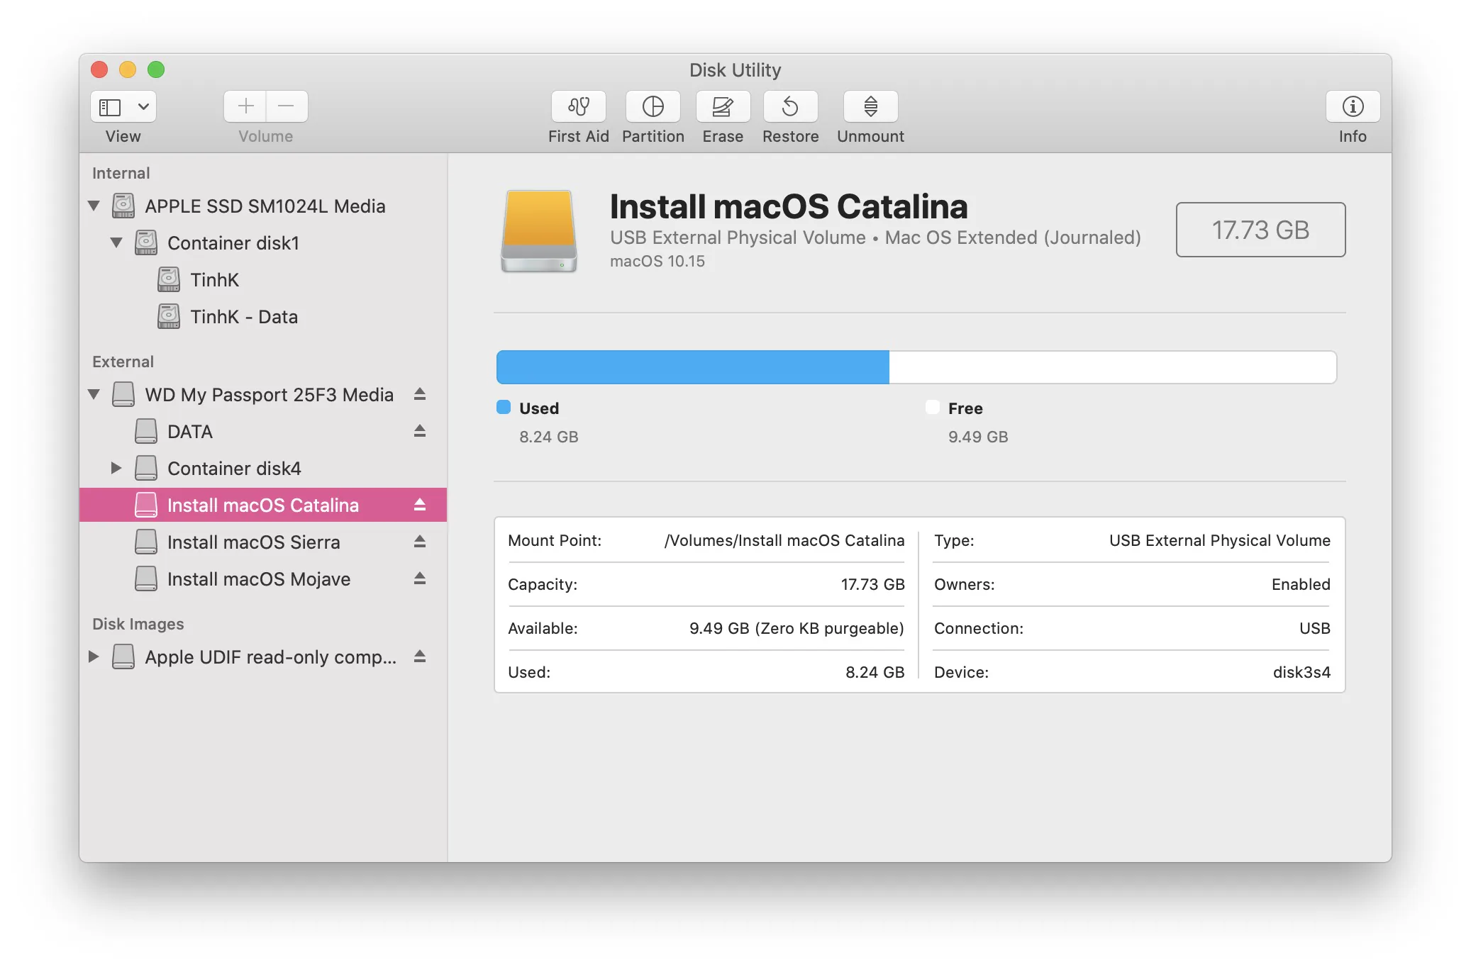Viewport: 1471px width, 967px height.
Task: Click the Install macOS Catalina heading
Action: pyautogui.click(x=789, y=207)
